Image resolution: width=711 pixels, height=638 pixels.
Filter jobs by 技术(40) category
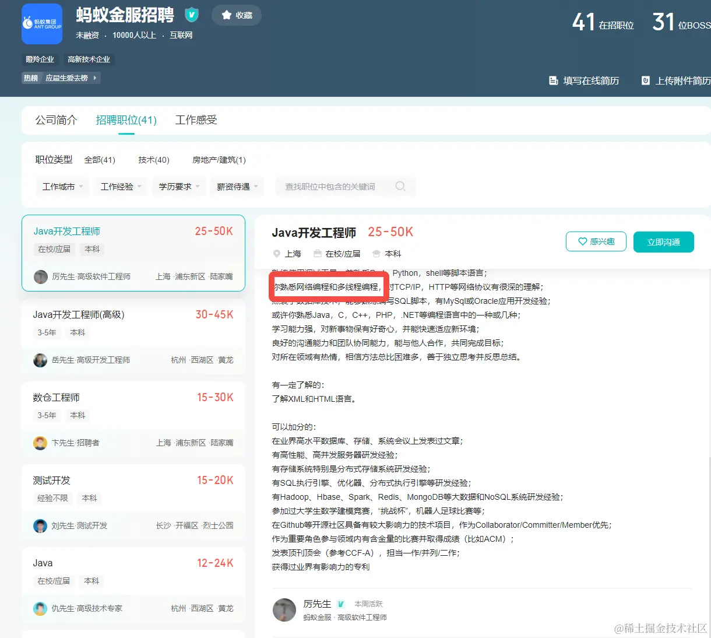tap(153, 159)
